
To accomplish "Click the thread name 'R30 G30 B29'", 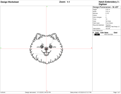I will pyautogui.click(x=109, y=35).
